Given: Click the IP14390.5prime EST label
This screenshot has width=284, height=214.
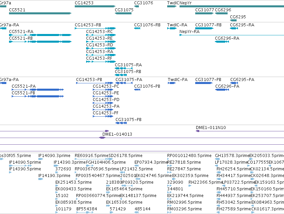Looking at the screenshot, I should tap(25, 169).
